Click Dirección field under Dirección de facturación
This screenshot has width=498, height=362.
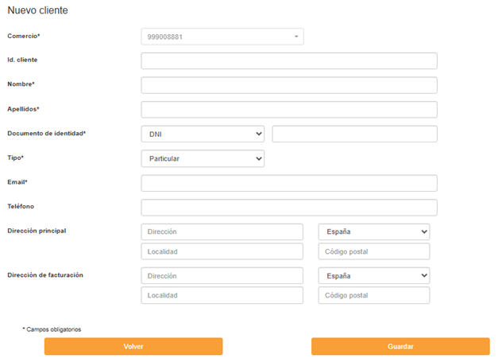point(222,276)
